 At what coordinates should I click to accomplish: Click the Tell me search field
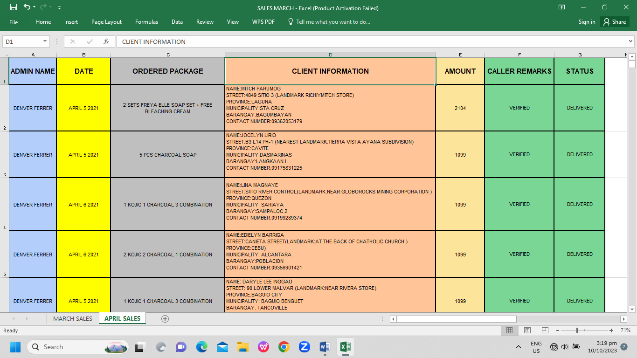pos(333,22)
